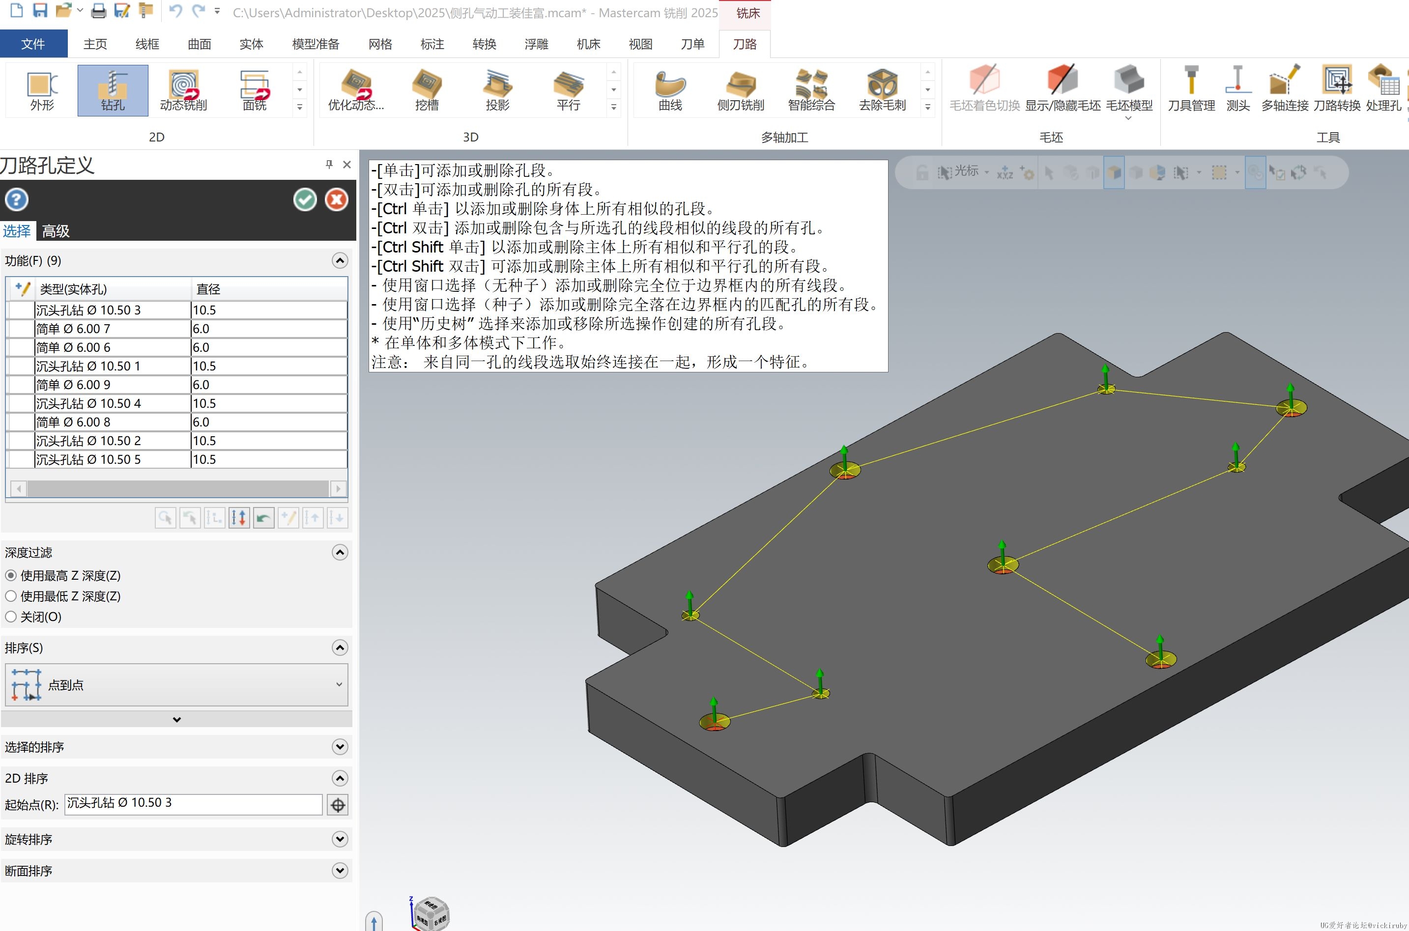Viewport: 1409px width, 931px height.
Task: Pin the 刀路孔定义 panel
Action: (329, 165)
